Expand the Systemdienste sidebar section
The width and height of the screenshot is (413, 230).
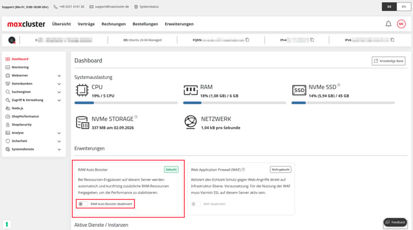(x=59, y=149)
